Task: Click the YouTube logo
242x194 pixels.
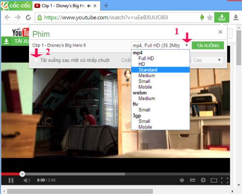Action: (20, 32)
